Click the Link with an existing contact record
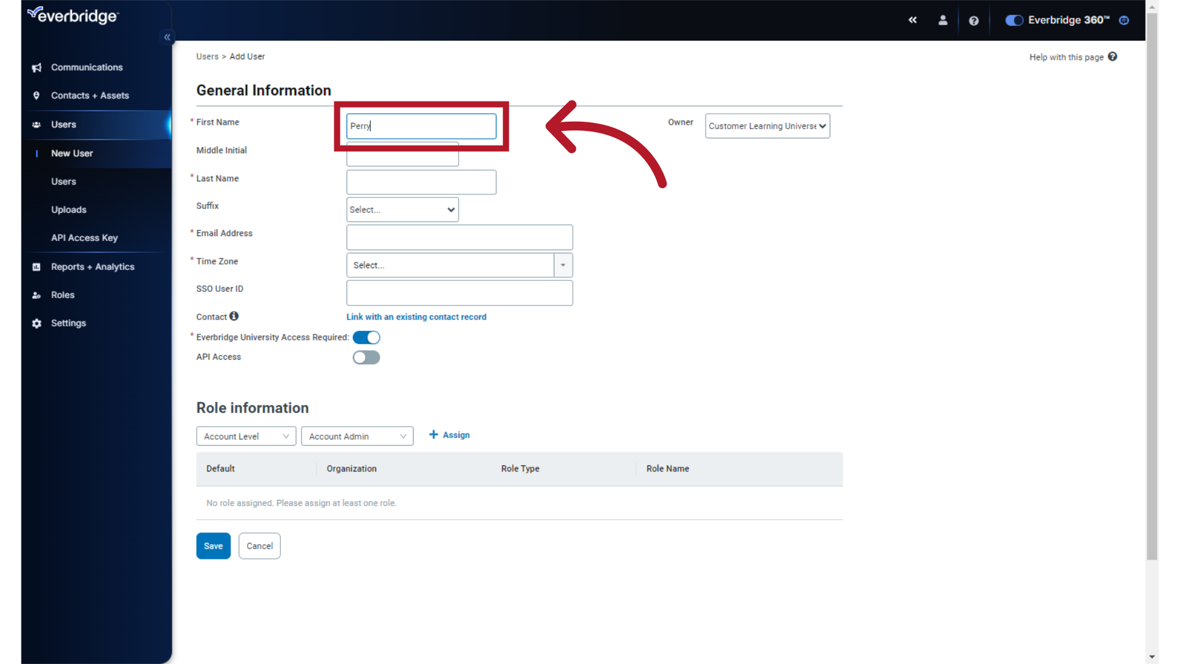Screen dimensions: 1180x664 [415, 316]
